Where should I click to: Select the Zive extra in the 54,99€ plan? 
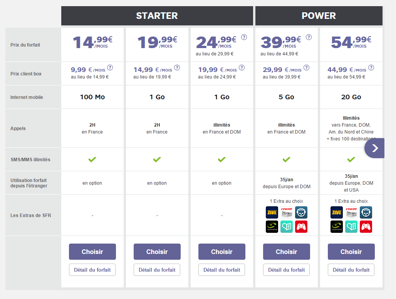coord(337,212)
